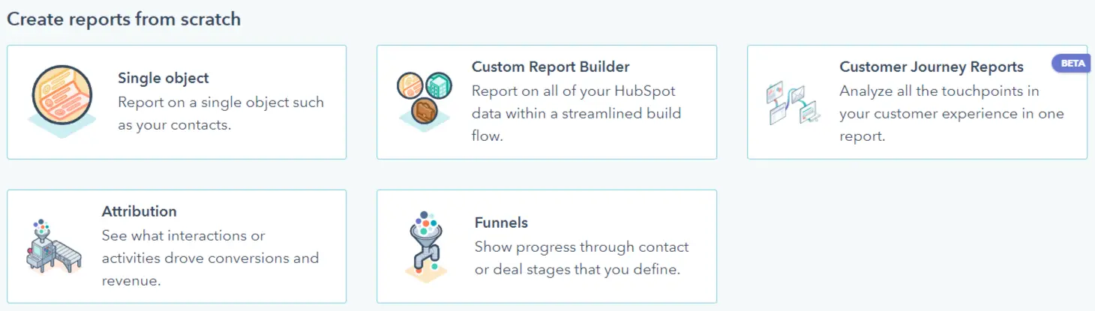This screenshot has height=311, width=1095.
Task: Choose the Attribution report title
Action: click(x=139, y=211)
